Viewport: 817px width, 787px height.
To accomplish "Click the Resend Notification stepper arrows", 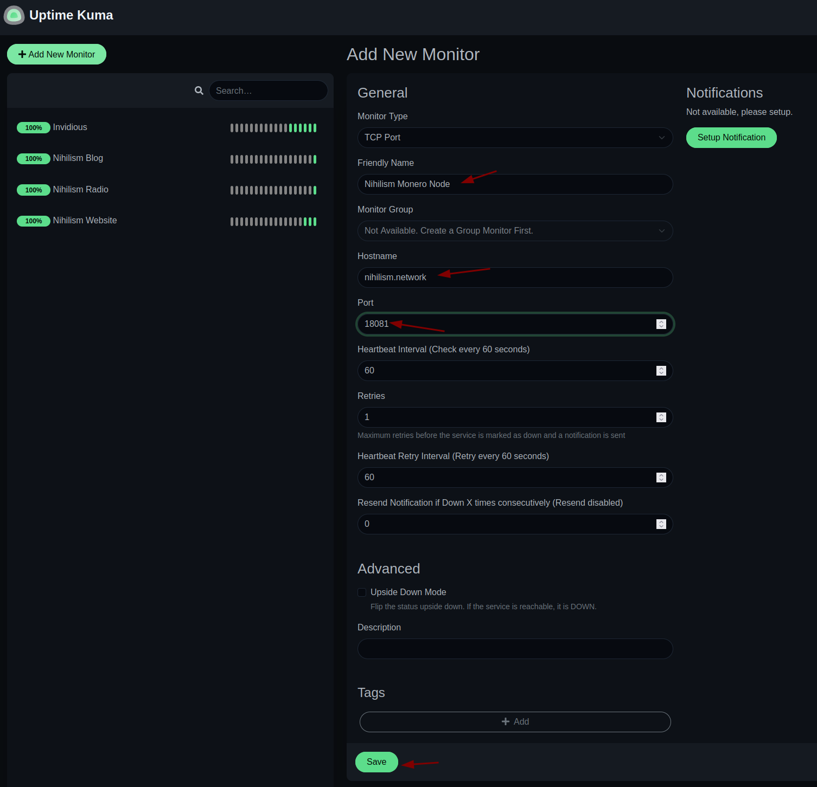I will 661,524.
